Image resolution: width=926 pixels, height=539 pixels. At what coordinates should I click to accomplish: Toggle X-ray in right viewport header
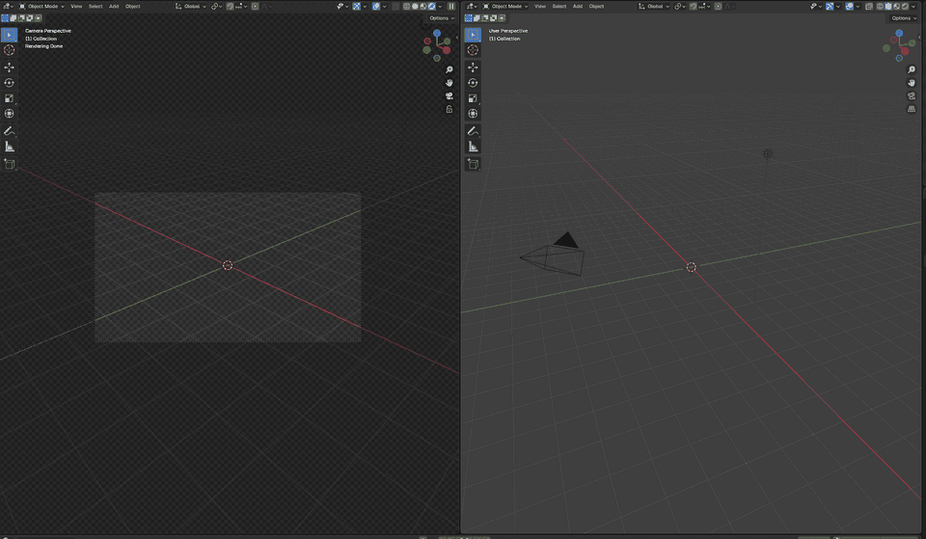tap(869, 7)
